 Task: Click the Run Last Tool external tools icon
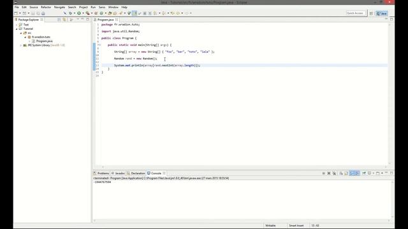(x=88, y=13)
